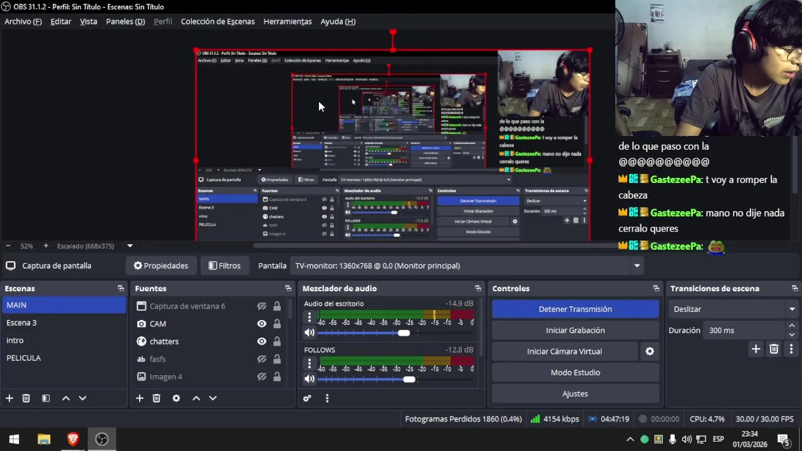Show Captura de ventana 6 source
802x451 pixels.
262,306
